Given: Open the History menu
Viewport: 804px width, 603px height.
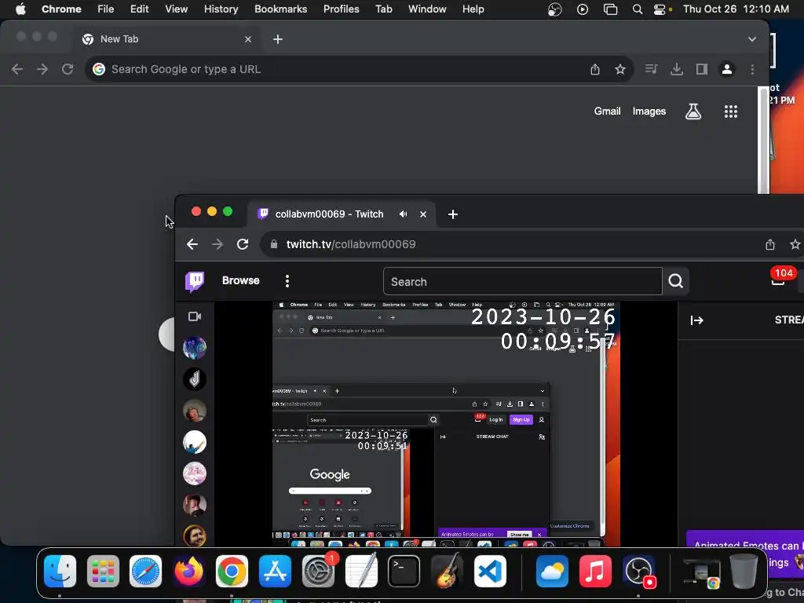Looking at the screenshot, I should [221, 9].
